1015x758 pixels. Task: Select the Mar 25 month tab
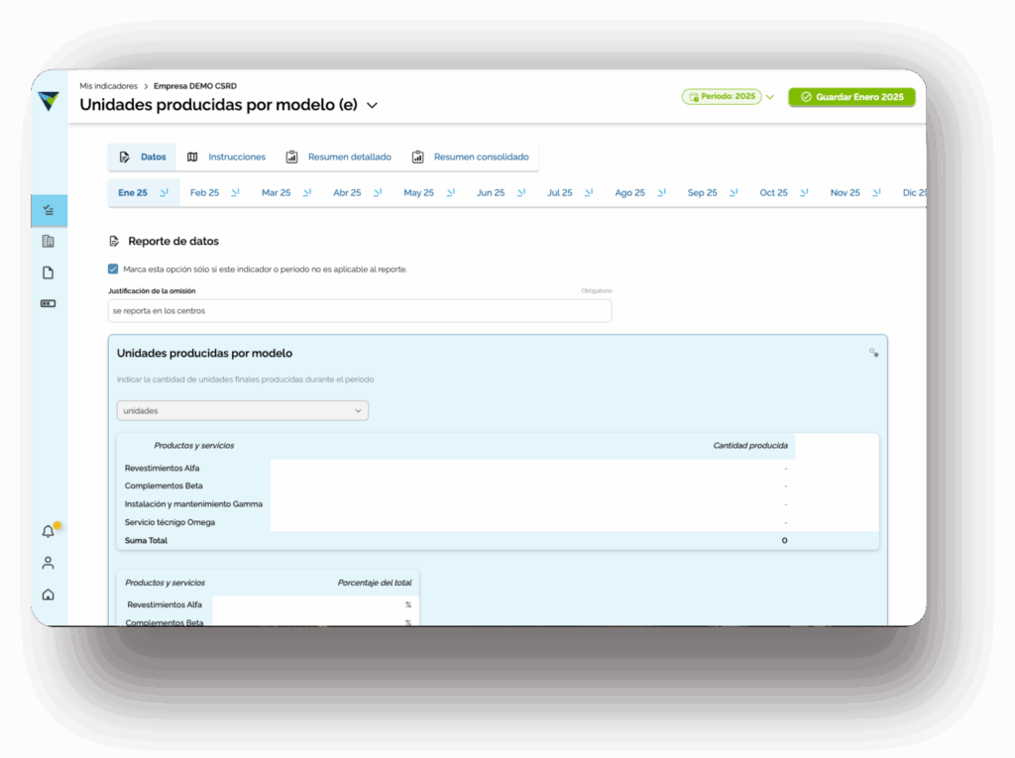pos(277,193)
